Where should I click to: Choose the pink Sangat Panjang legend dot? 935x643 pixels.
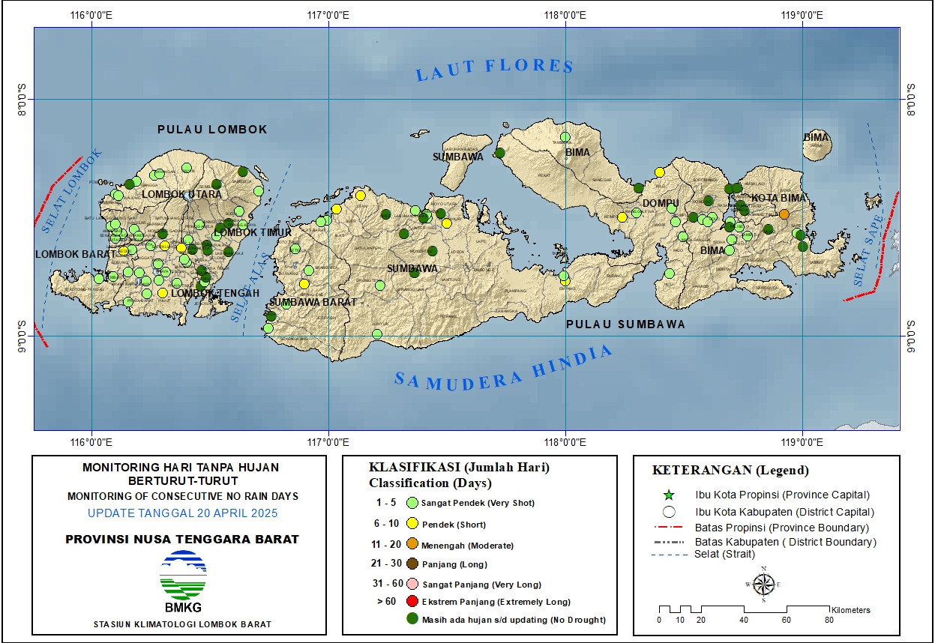click(412, 584)
